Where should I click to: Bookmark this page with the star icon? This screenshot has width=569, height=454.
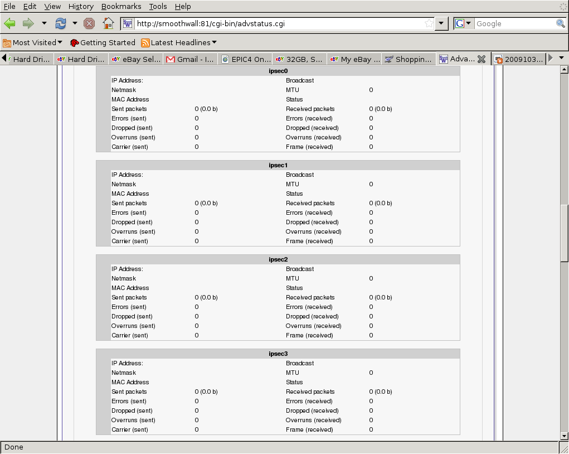[429, 23]
